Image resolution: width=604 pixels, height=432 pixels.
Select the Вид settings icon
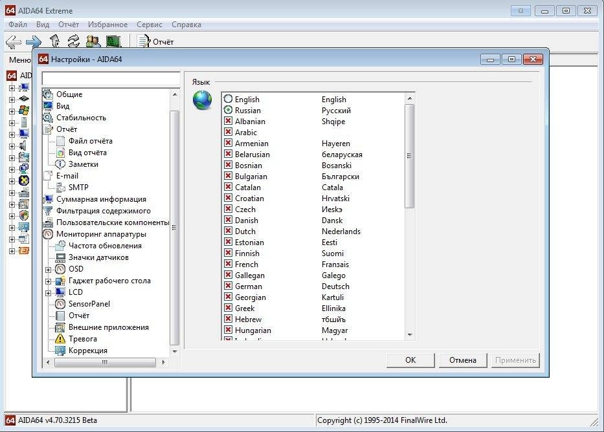click(48, 106)
